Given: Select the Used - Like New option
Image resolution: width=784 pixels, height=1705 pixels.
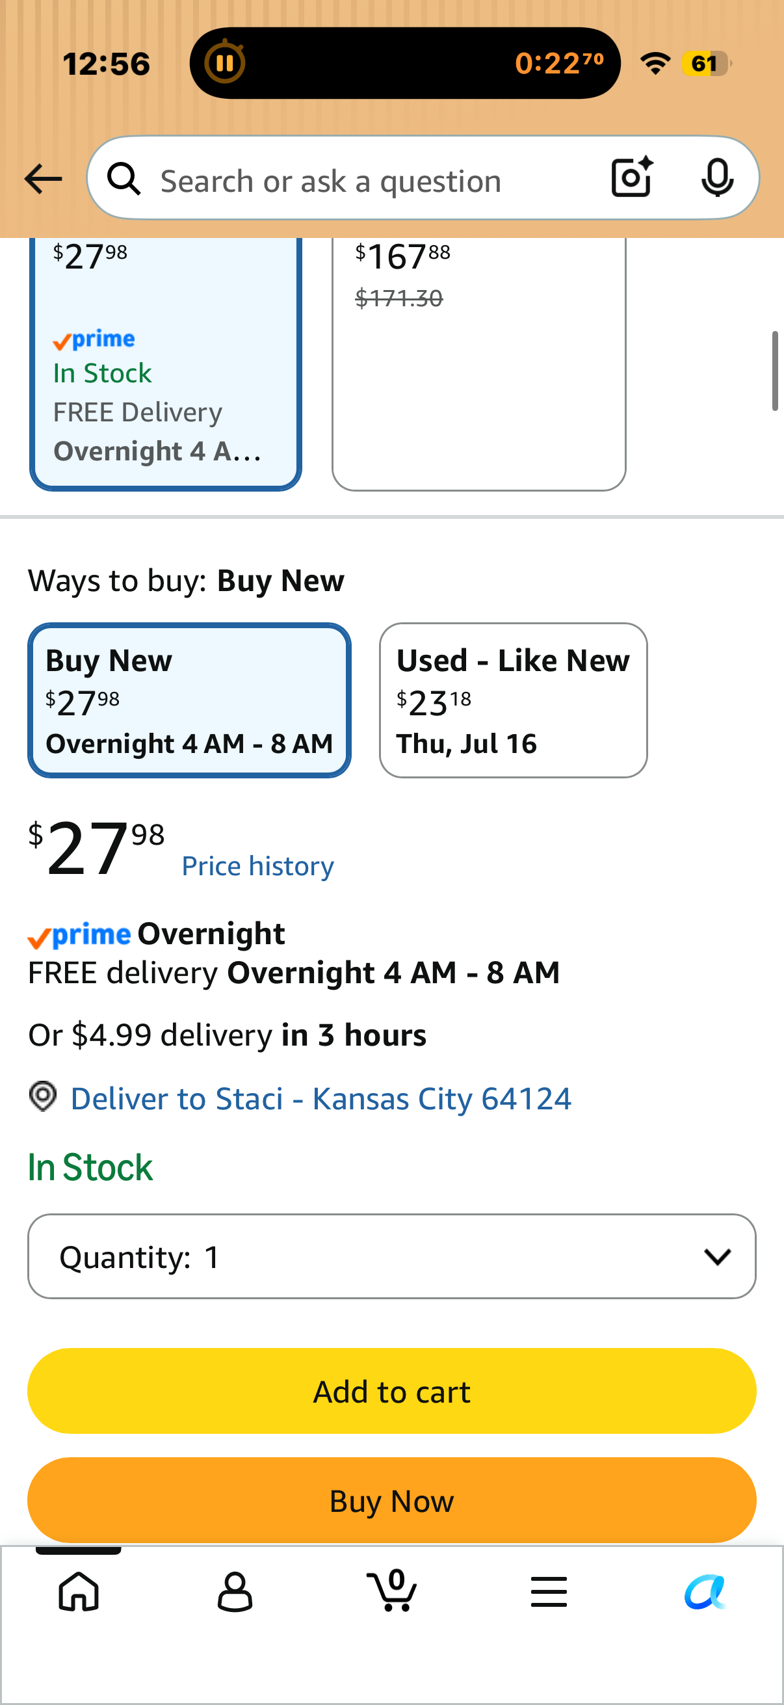Looking at the screenshot, I should click(514, 700).
